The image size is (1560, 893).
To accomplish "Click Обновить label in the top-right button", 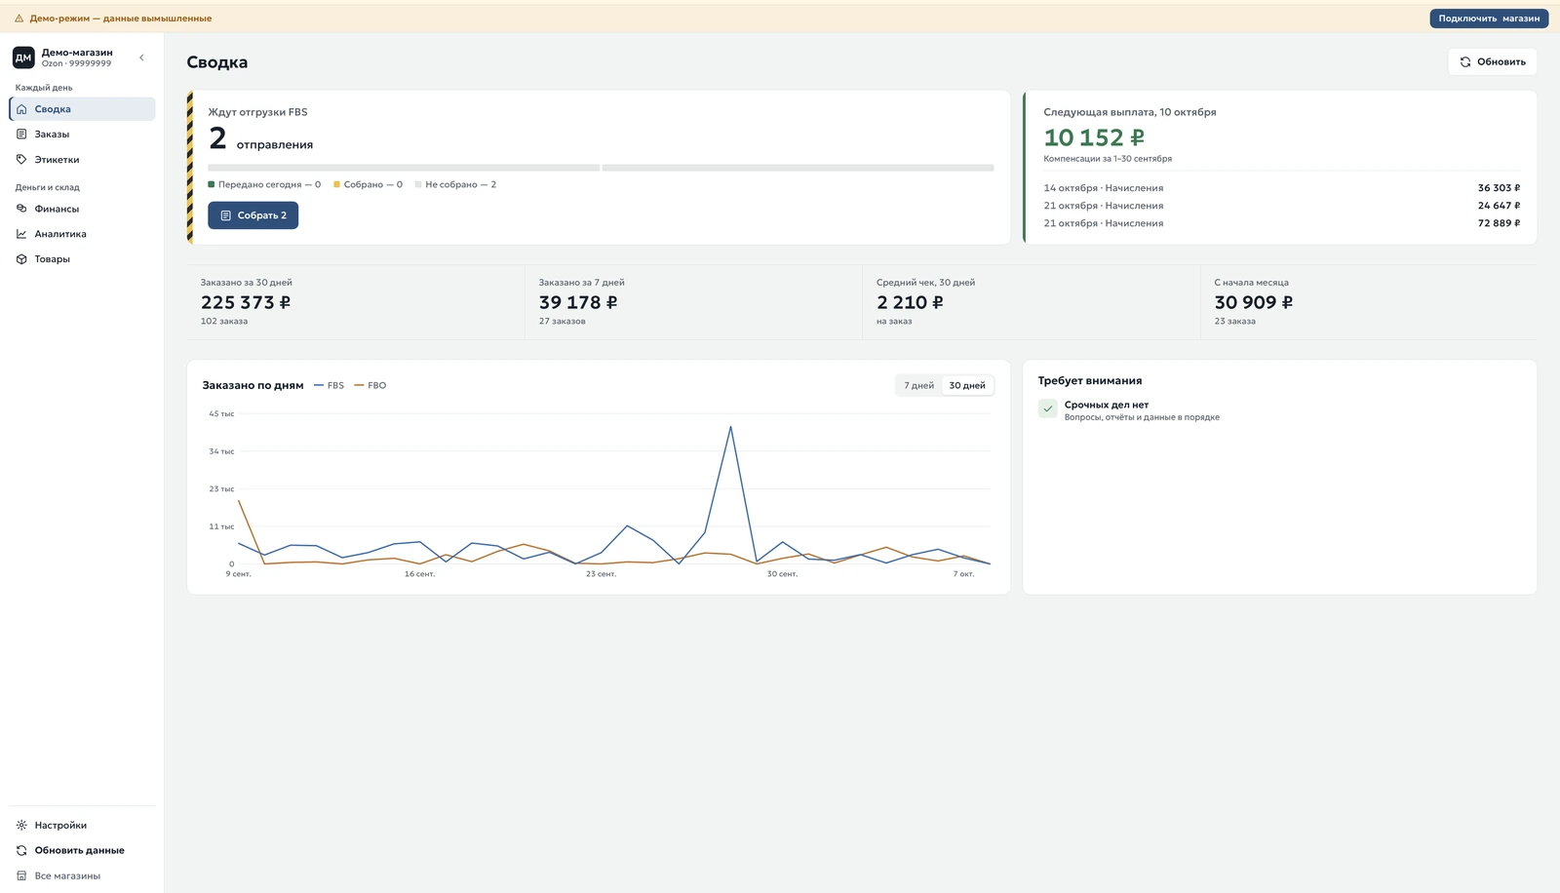I will [1501, 62].
